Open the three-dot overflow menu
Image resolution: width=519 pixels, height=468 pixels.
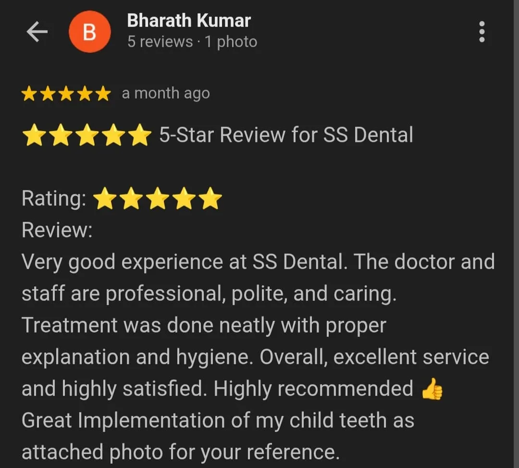click(482, 32)
